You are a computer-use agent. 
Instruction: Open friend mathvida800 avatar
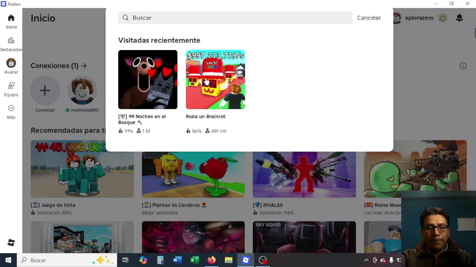pyautogui.click(x=82, y=90)
